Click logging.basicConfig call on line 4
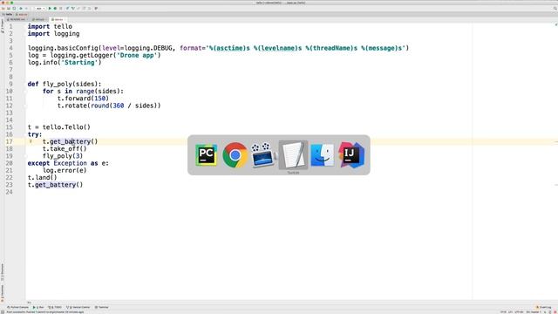The image size is (558, 314). click(218, 48)
